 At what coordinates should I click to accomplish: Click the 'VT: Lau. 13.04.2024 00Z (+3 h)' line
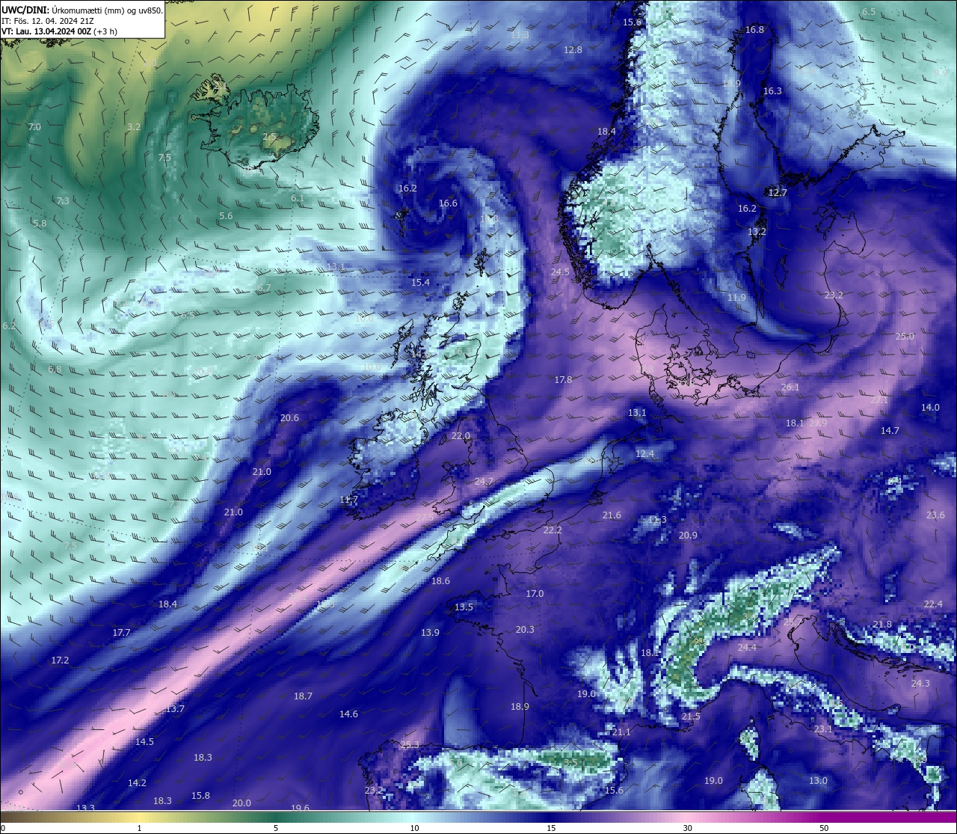(59, 31)
